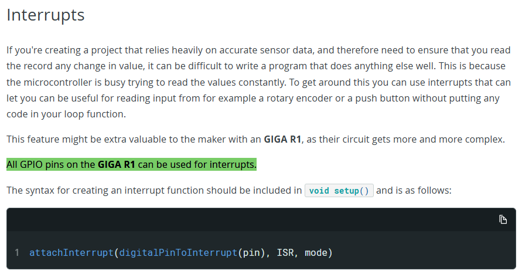Click the Interrupts section heading
The width and height of the screenshot is (522, 277).
[x=46, y=15]
